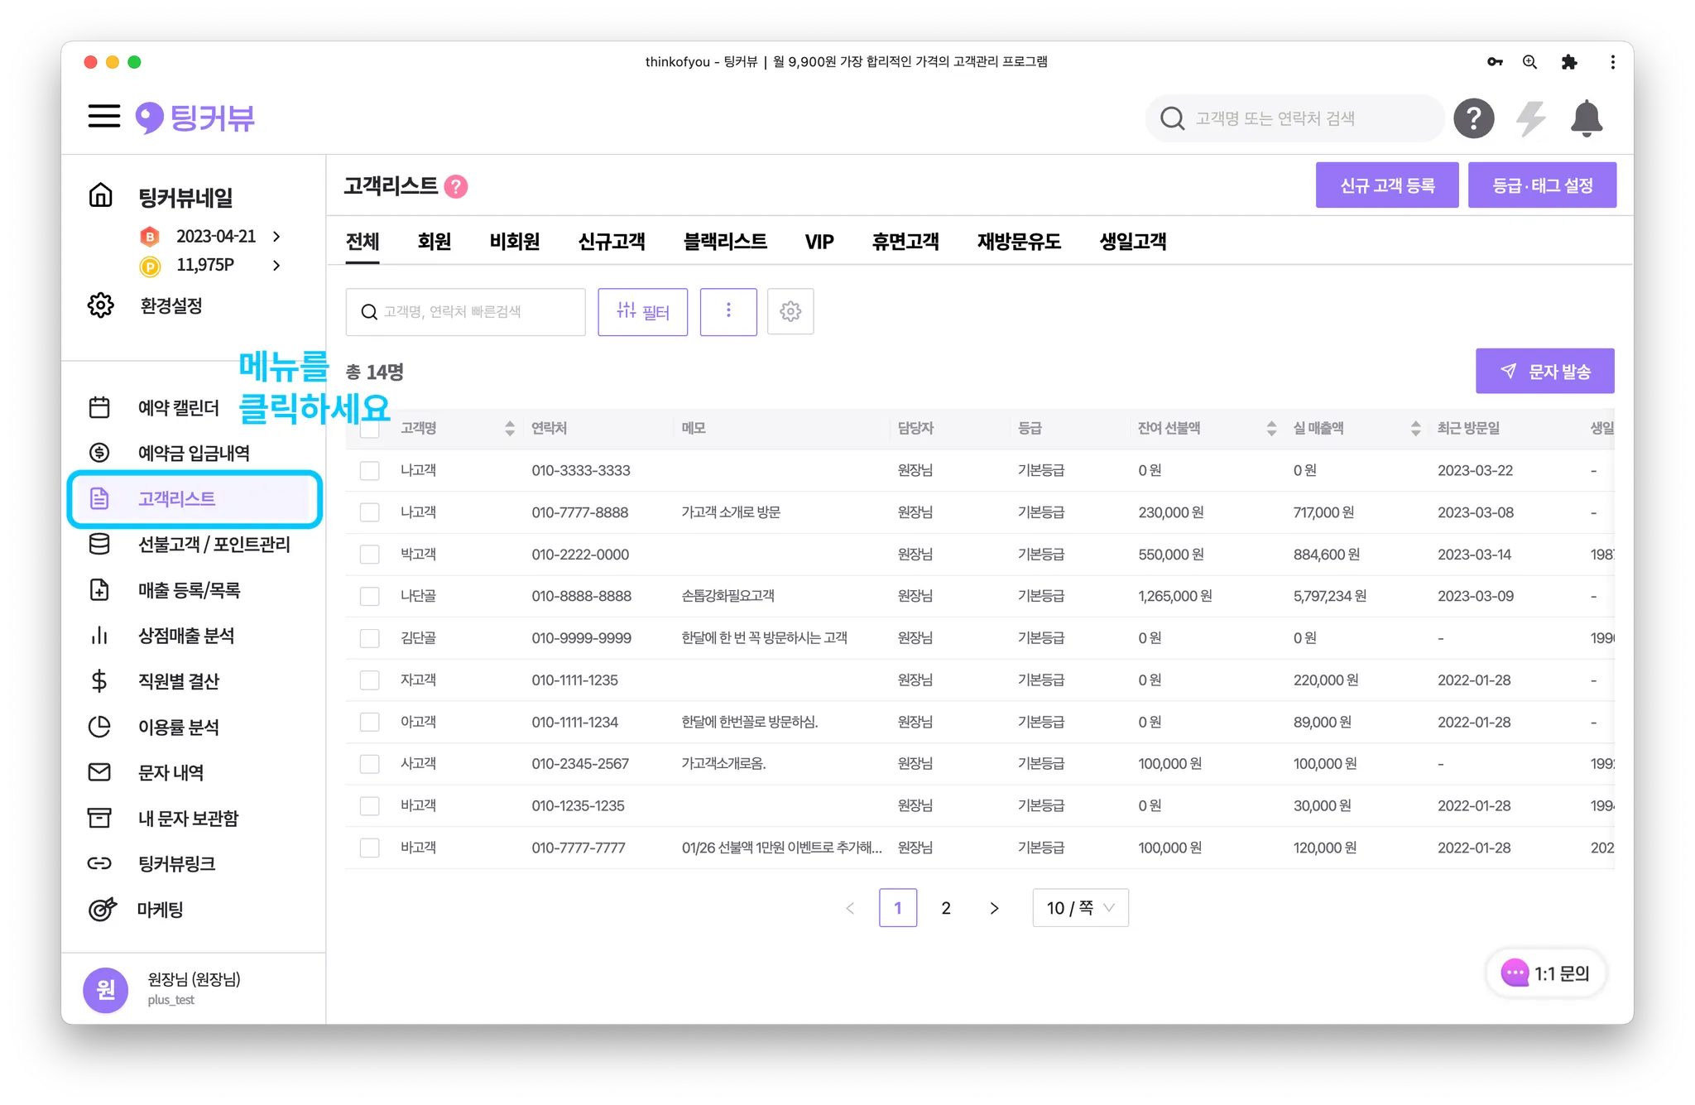Tick the checkbox for 김단골 row
The width and height of the screenshot is (1695, 1105).
pyautogui.click(x=369, y=638)
